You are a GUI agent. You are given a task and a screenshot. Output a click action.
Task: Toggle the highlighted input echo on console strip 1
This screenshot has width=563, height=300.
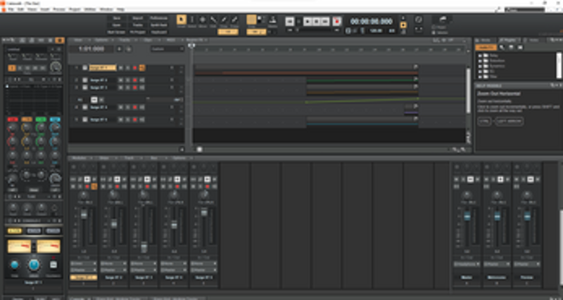(x=94, y=186)
